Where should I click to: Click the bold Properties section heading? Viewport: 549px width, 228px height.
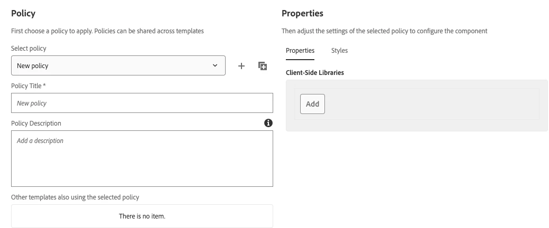[303, 13]
